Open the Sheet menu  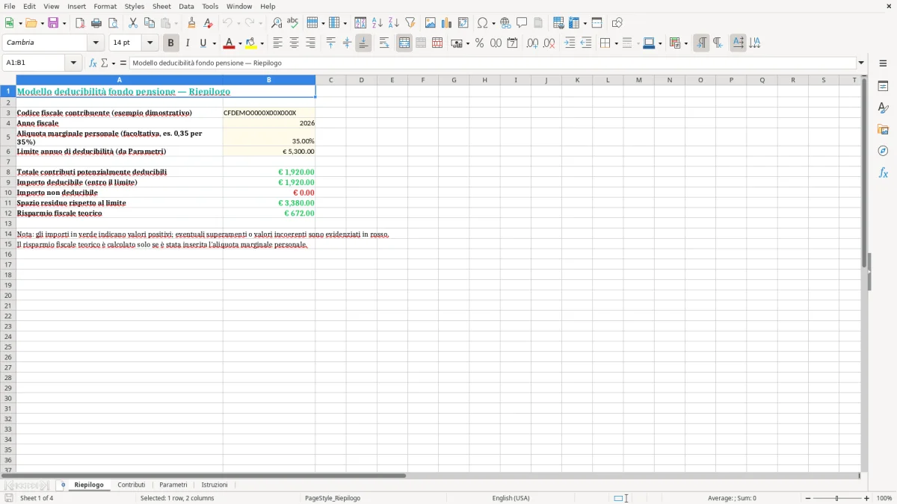click(x=161, y=6)
